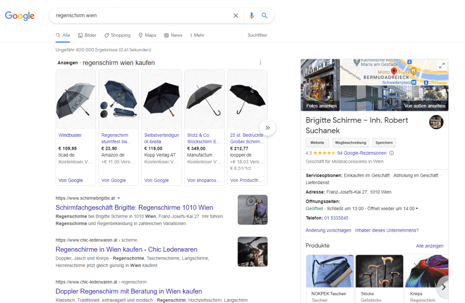The width and height of the screenshot is (465, 303).
Task: Show all products via Alle anzeigen
Action: 429,246
